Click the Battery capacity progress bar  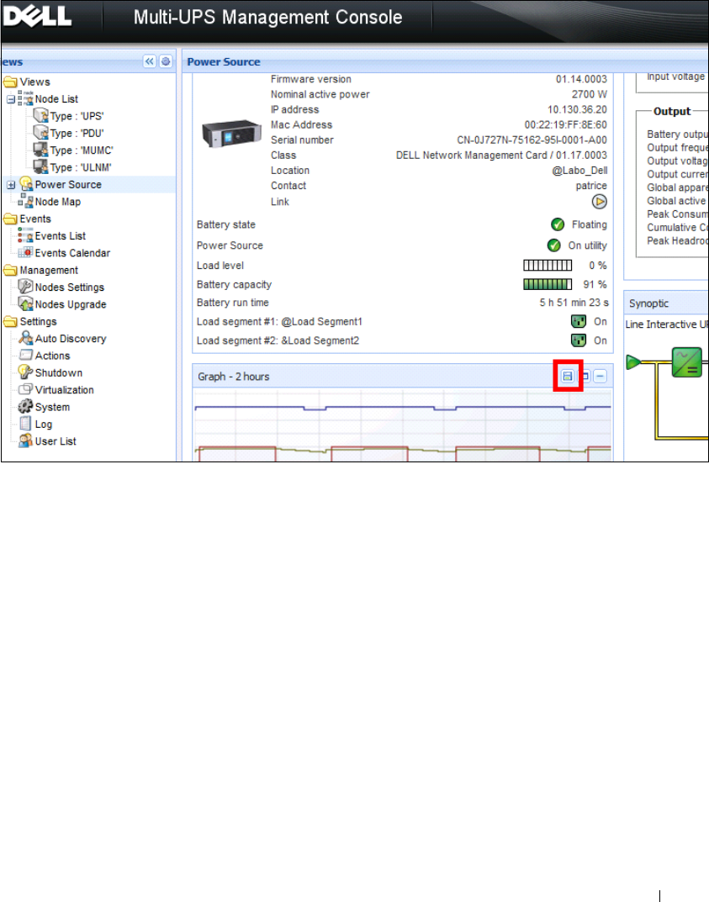(x=548, y=285)
